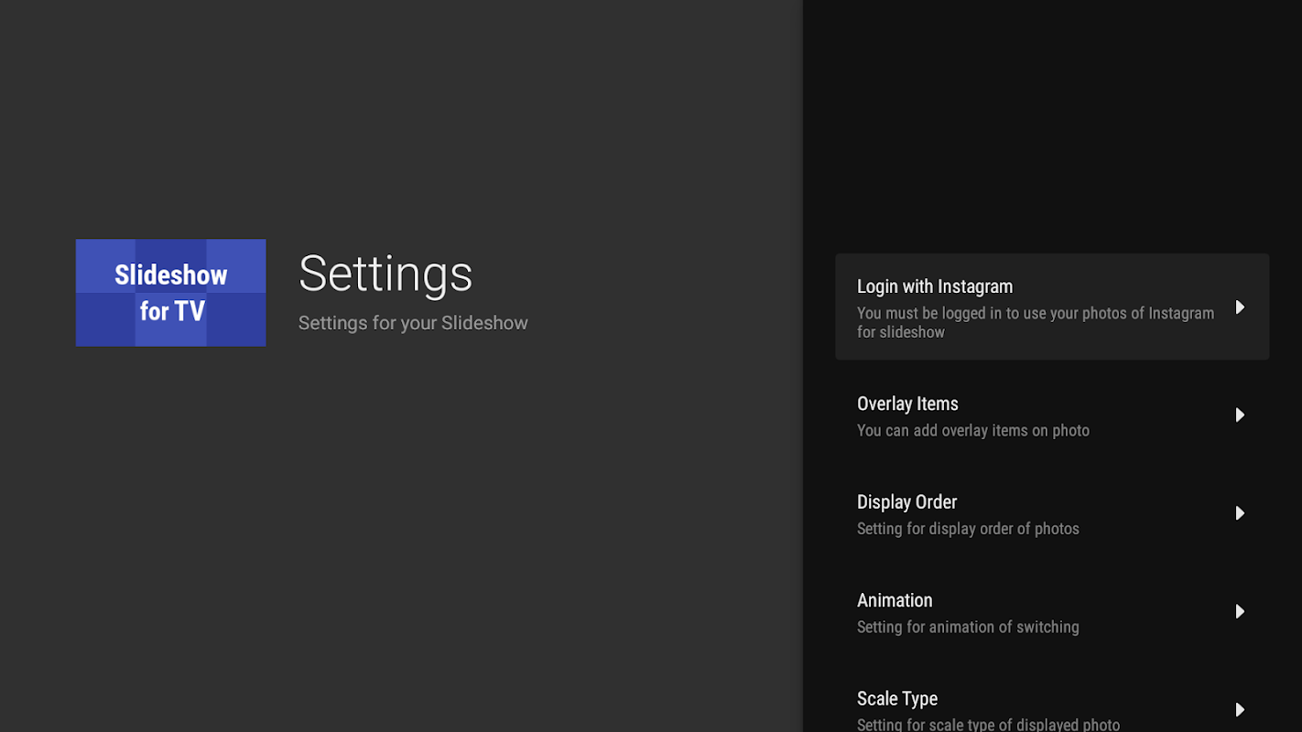Click the word 'Slideshow' in the logo

(170, 274)
